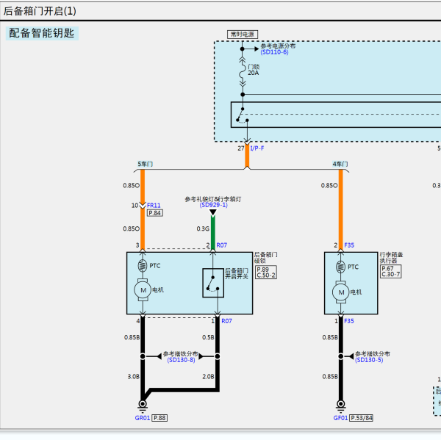Click the 后备箱门开启开关 label

[x=237, y=273]
